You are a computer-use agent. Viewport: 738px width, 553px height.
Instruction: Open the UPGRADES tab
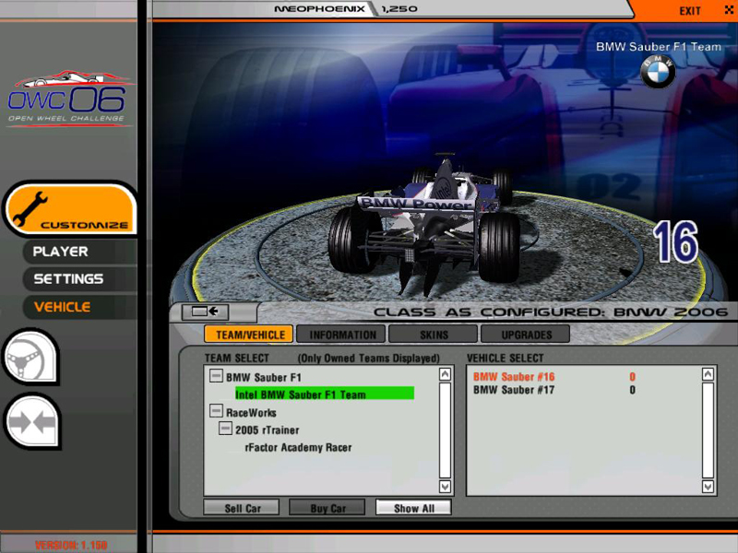click(x=525, y=335)
